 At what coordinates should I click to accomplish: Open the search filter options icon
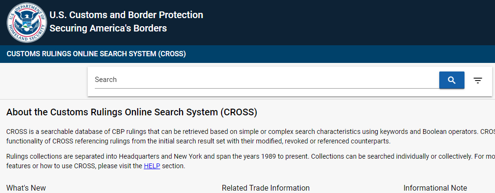[x=478, y=81]
